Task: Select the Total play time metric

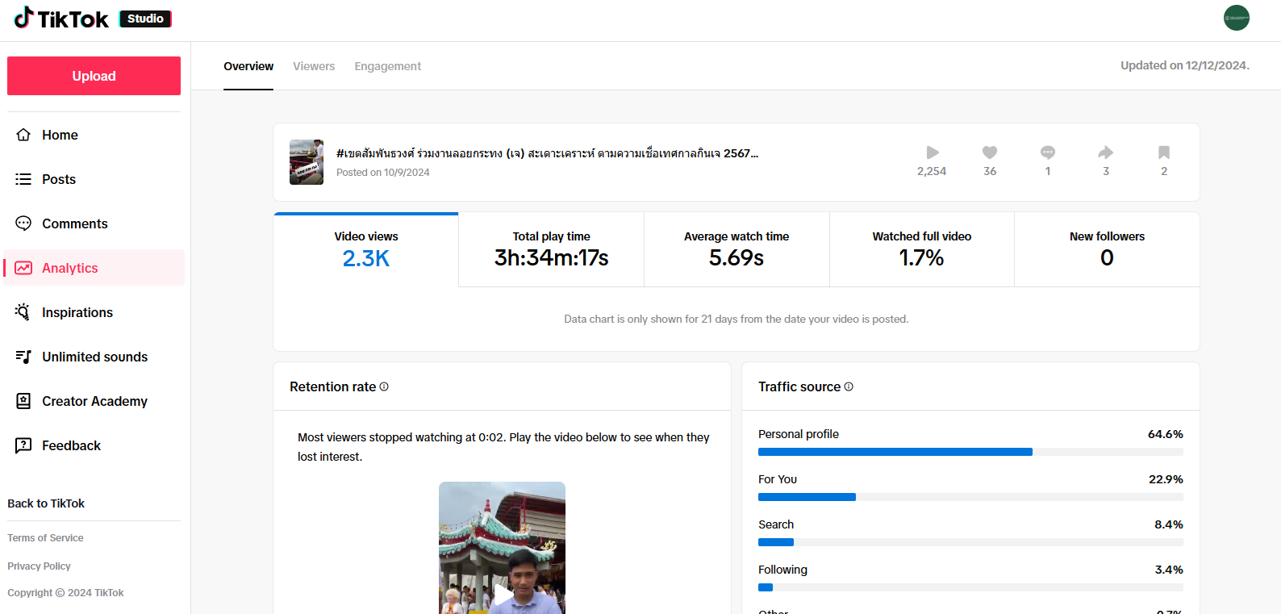Action: [x=551, y=249]
